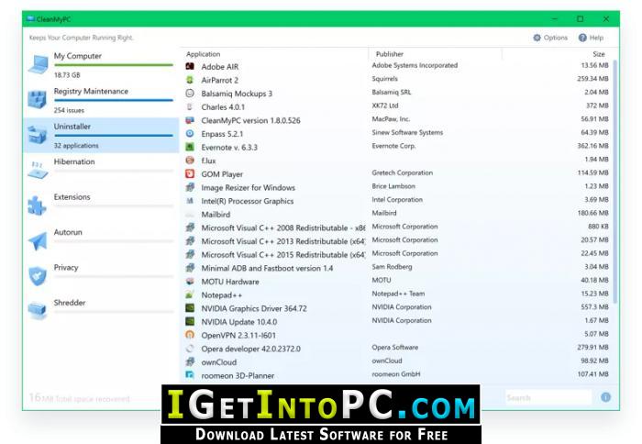
Task: Click the f.lux app icon
Action: pos(190,161)
